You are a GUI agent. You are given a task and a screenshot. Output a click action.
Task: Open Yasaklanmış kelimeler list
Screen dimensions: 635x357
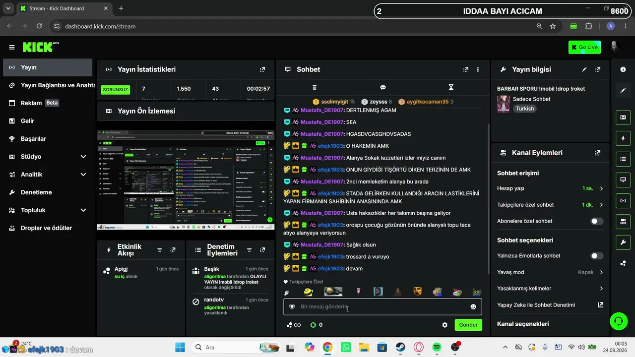pyautogui.click(x=550, y=289)
